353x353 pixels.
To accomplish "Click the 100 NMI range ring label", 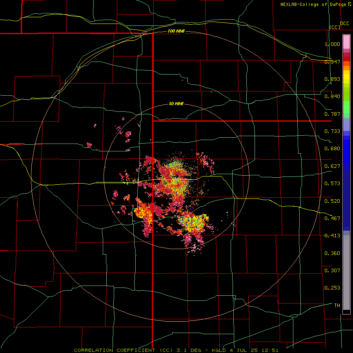I will [176, 31].
